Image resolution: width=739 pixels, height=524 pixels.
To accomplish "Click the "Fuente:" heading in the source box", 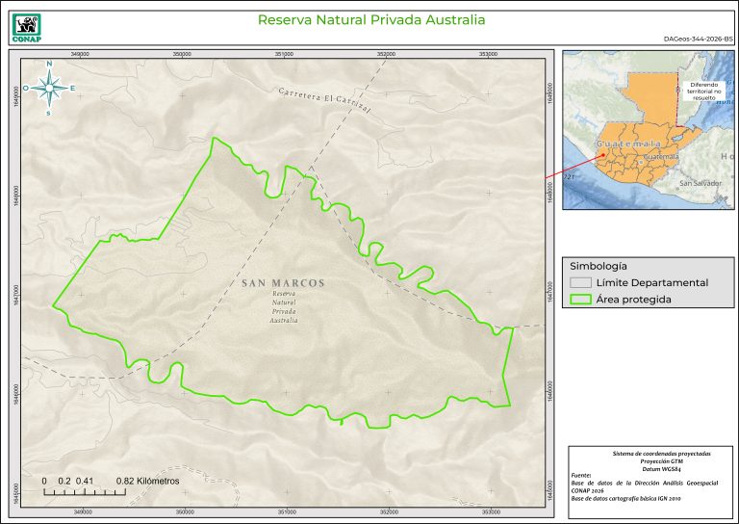I will click(582, 476).
